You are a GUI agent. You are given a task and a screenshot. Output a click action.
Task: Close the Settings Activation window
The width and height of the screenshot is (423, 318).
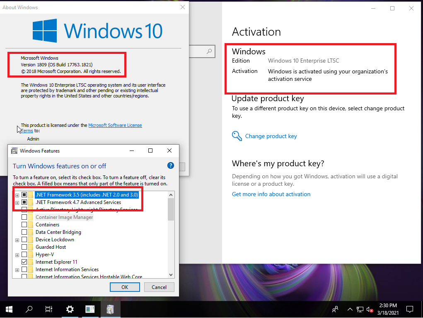[x=411, y=8]
